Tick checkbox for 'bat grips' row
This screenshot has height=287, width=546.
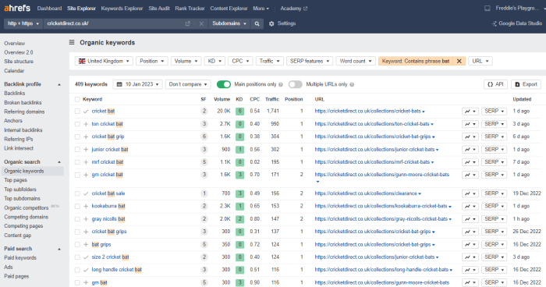pos(77,245)
